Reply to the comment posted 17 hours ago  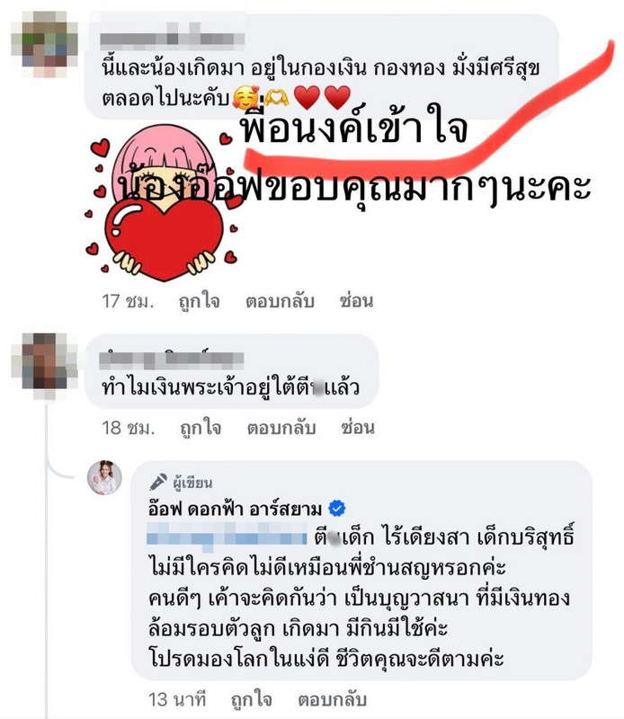(x=280, y=302)
